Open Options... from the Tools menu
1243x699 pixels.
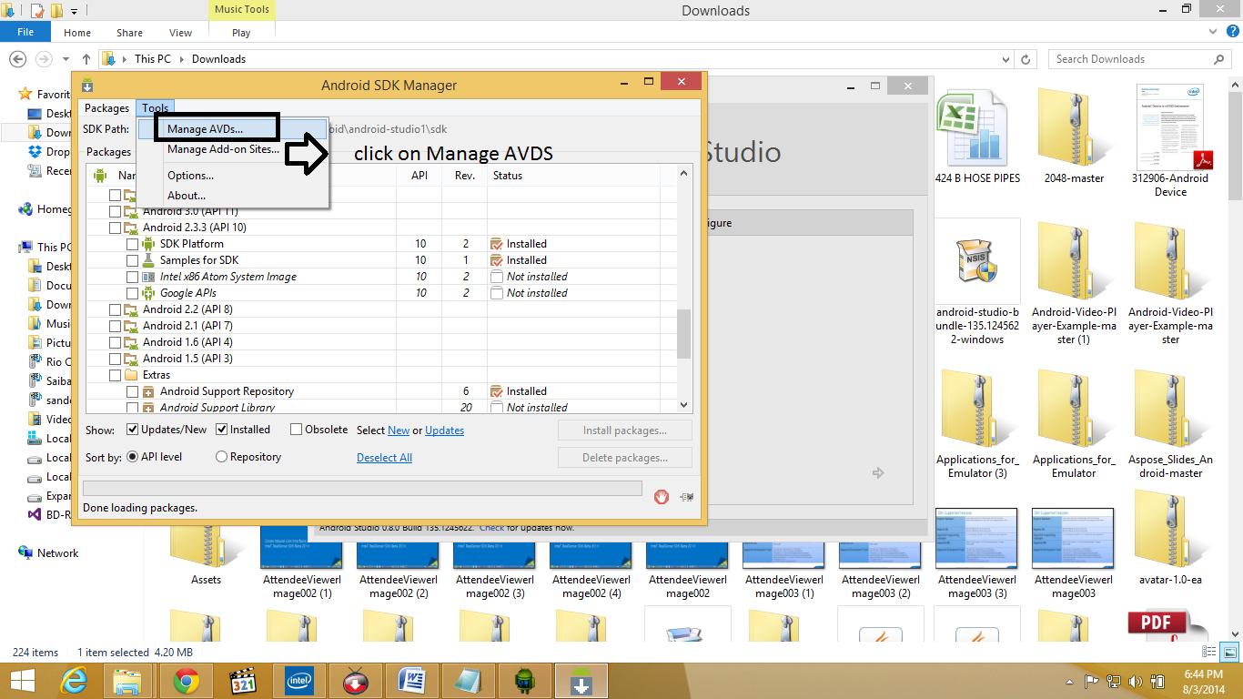190,176
